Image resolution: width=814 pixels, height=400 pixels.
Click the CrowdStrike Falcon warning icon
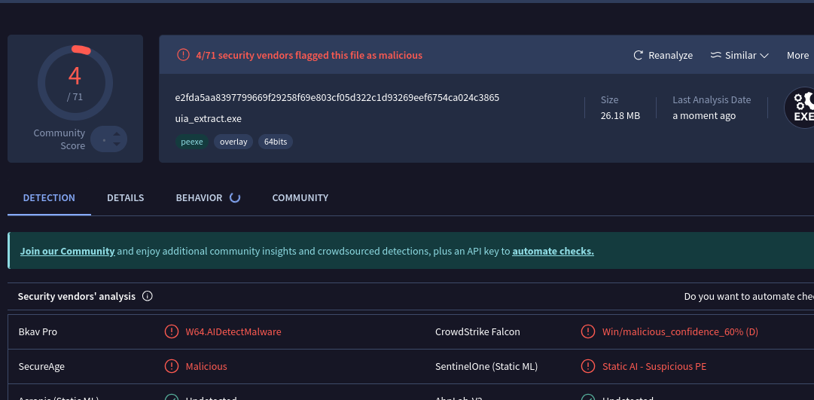[x=587, y=331]
